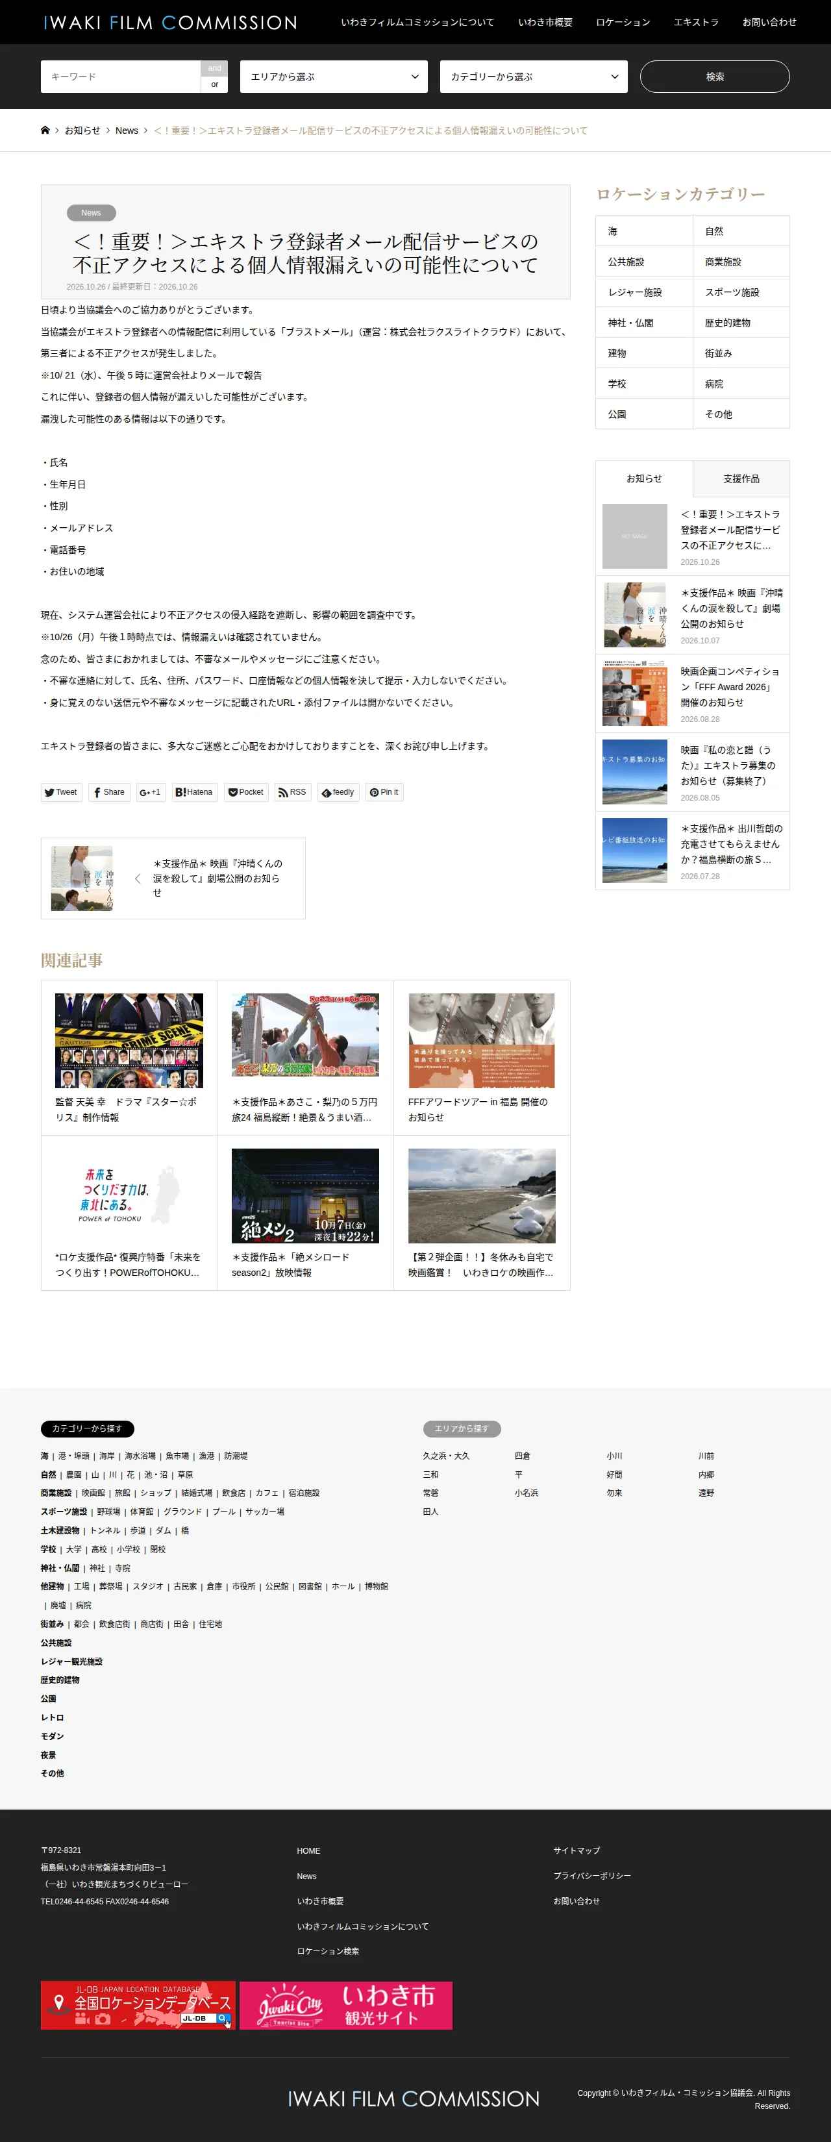Click the News tag above article title
The height and width of the screenshot is (2142, 831).
pos(92,213)
